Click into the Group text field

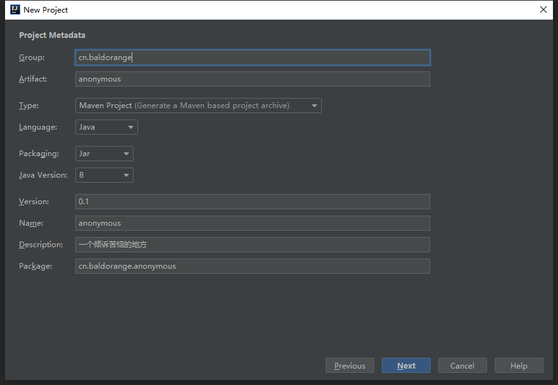pos(252,58)
